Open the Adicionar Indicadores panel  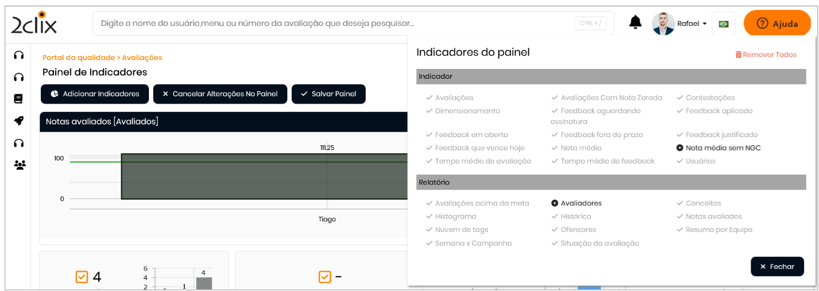click(95, 94)
